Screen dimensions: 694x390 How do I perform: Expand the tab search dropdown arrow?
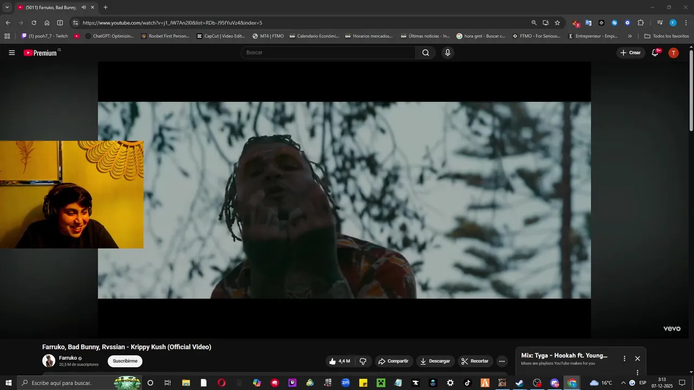coord(7,8)
